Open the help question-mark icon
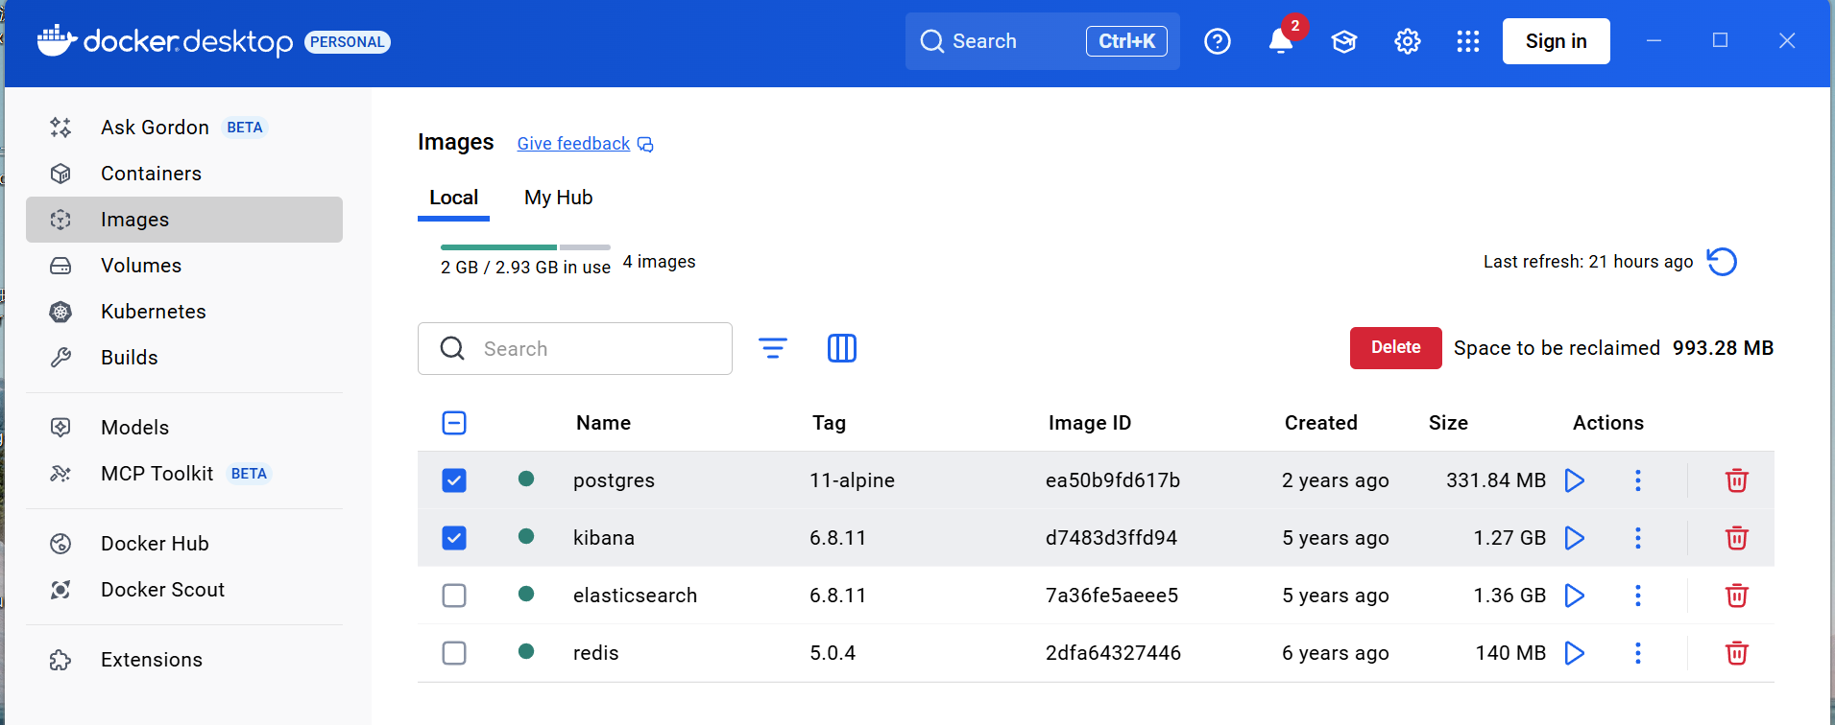The image size is (1835, 725). [1218, 41]
